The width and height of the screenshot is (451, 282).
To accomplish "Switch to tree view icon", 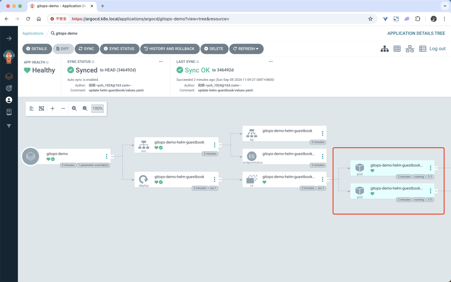I will (x=385, y=49).
